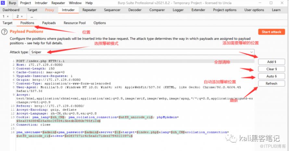Click the Auto § button
The height and width of the screenshot is (151, 289).
tap(271, 76)
